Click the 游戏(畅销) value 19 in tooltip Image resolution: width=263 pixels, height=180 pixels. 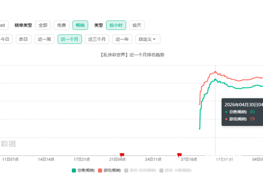pos(252,119)
